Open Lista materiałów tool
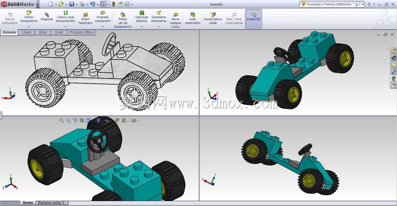Viewport: 397px width, 206px height. (x=193, y=19)
